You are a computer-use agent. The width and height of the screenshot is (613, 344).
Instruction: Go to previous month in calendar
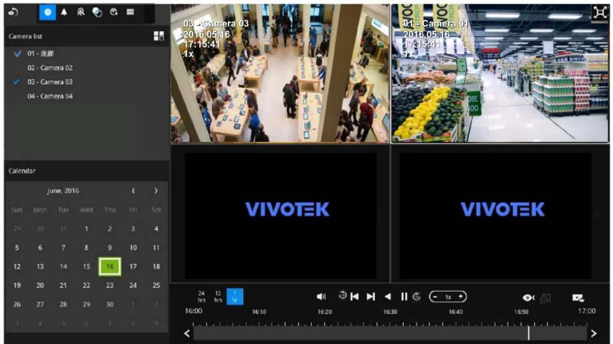coord(133,191)
